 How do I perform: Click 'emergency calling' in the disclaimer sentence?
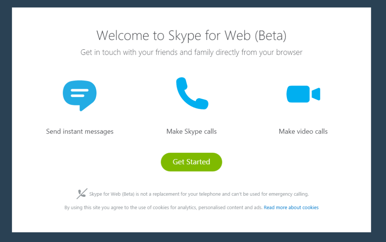click(x=288, y=194)
